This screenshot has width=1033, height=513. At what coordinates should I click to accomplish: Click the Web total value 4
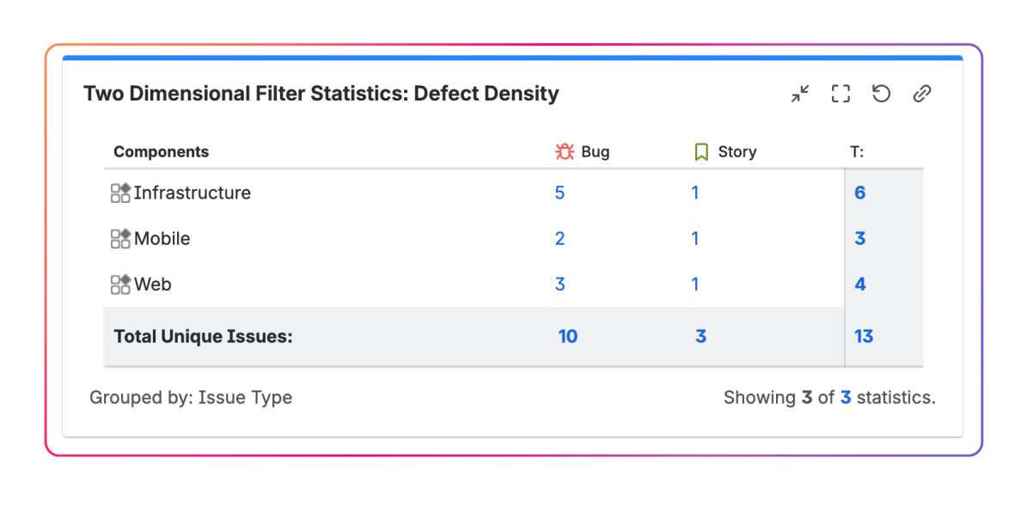coord(860,284)
